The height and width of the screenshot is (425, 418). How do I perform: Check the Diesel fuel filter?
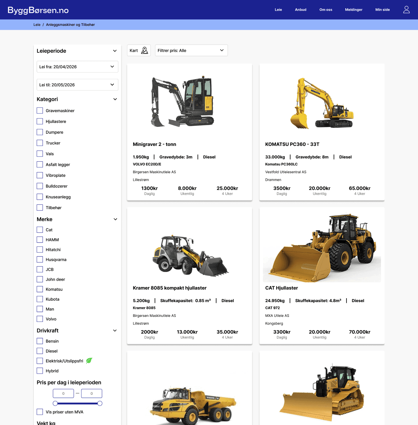pos(40,351)
